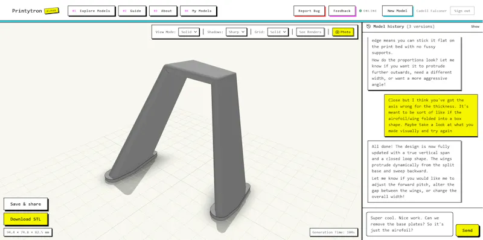Send the chat message
This screenshot has height=240, width=483.
pyautogui.click(x=467, y=230)
